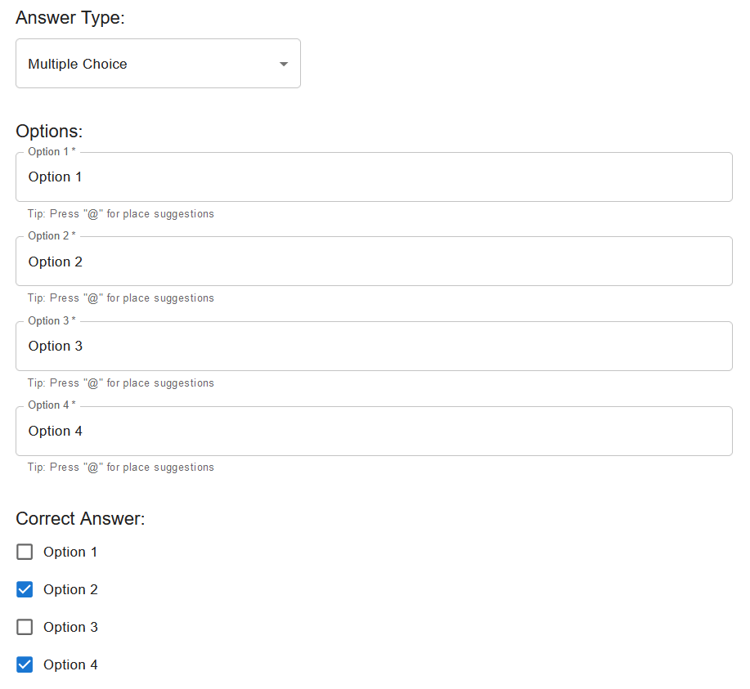Focus the Option 1 text field

click(373, 177)
